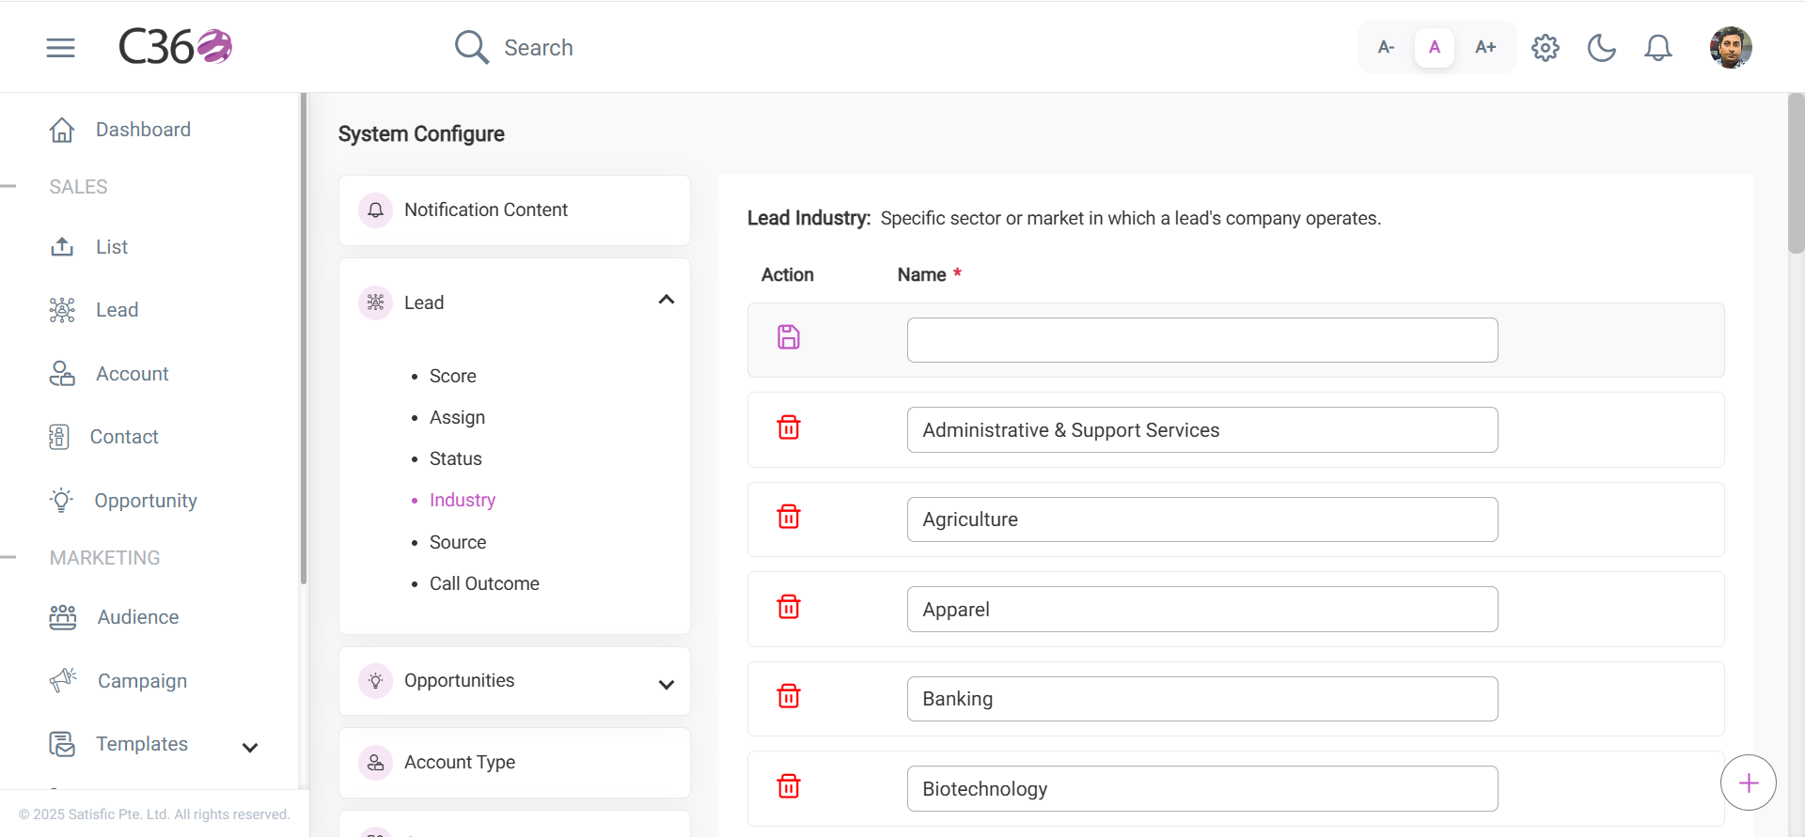
Task: Open the settings gear icon
Action: pos(1546,47)
